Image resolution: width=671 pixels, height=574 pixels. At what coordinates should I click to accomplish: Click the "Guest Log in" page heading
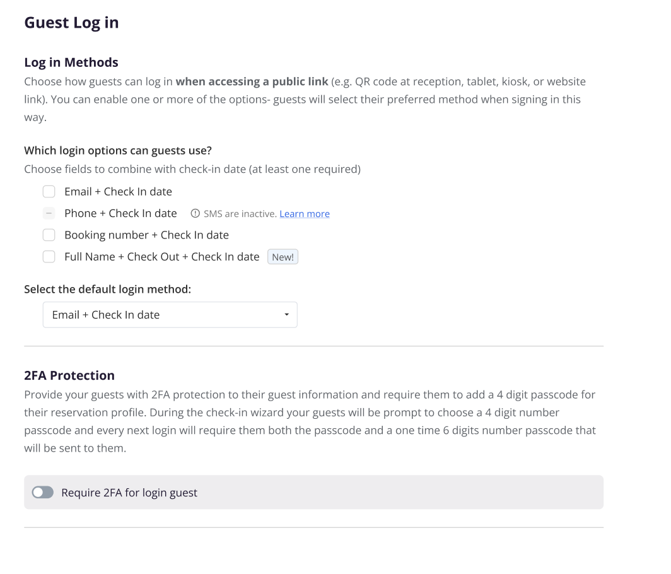pos(71,23)
